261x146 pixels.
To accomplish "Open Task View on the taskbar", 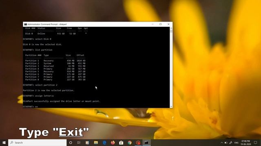I will [x=79, y=142].
